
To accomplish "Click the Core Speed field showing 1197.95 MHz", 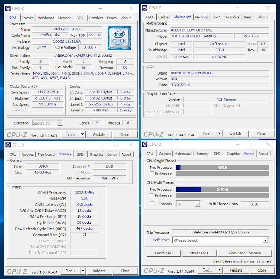I will point(48,92).
